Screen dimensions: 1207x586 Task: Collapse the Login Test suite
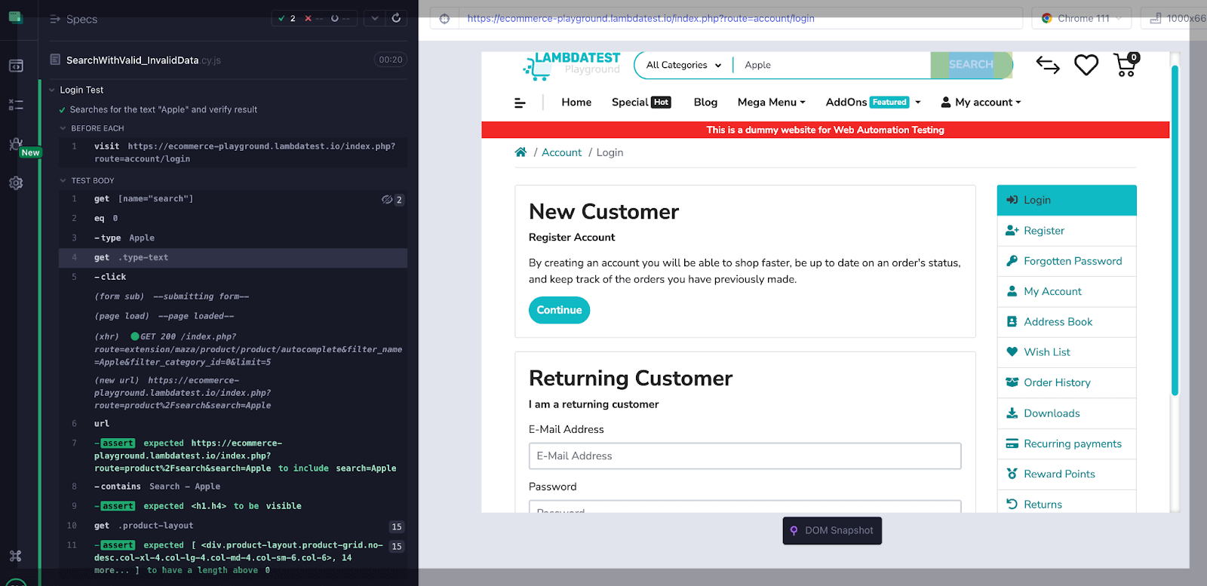52,91
